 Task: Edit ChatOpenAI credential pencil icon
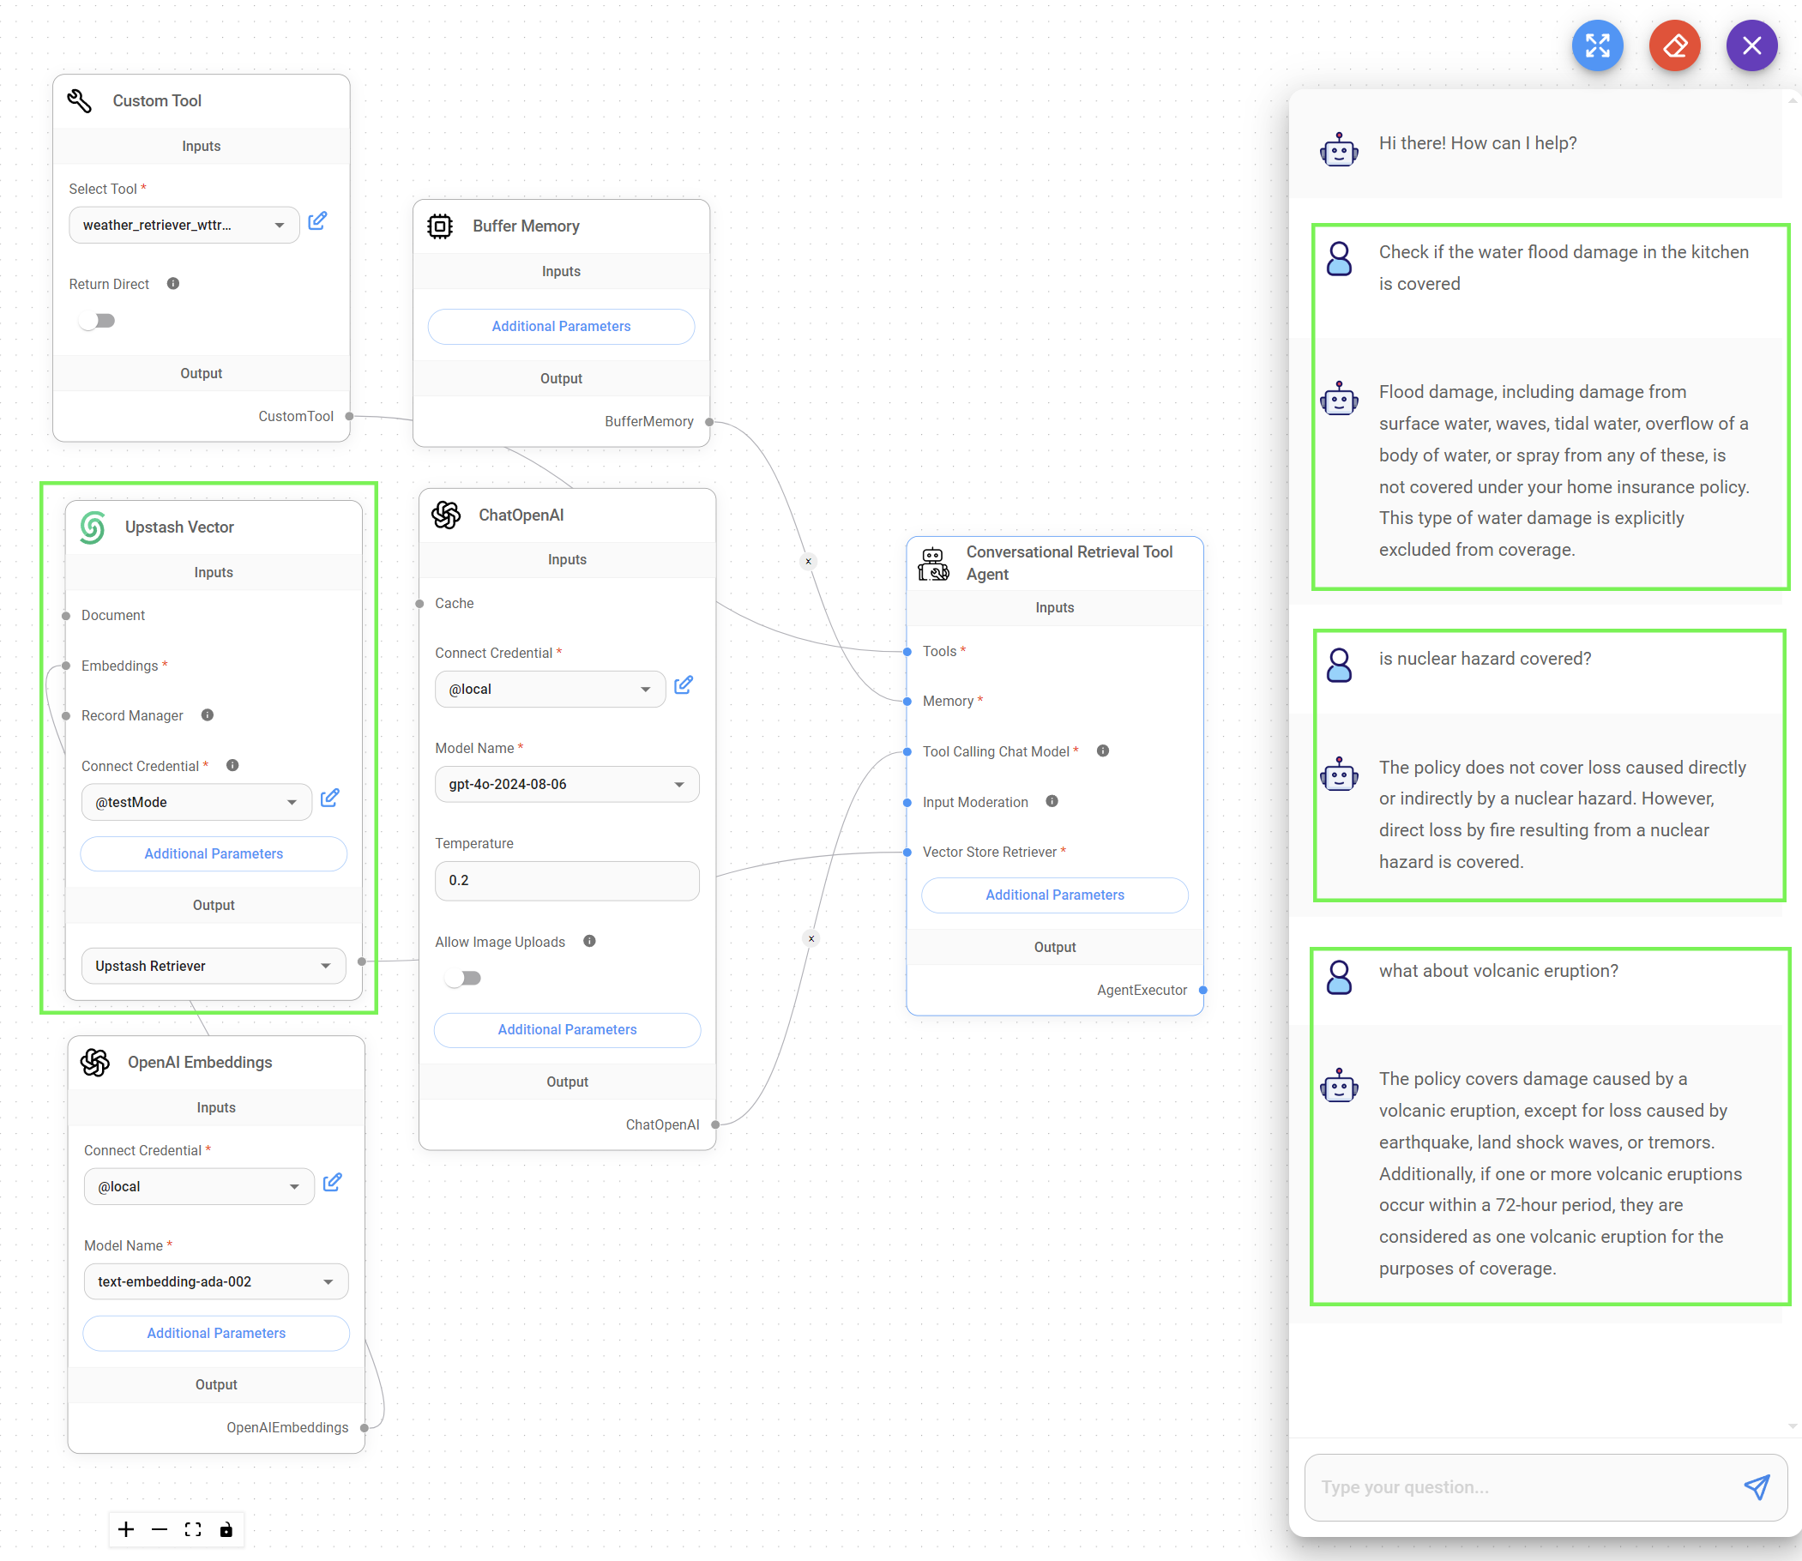pyautogui.click(x=684, y=685)
